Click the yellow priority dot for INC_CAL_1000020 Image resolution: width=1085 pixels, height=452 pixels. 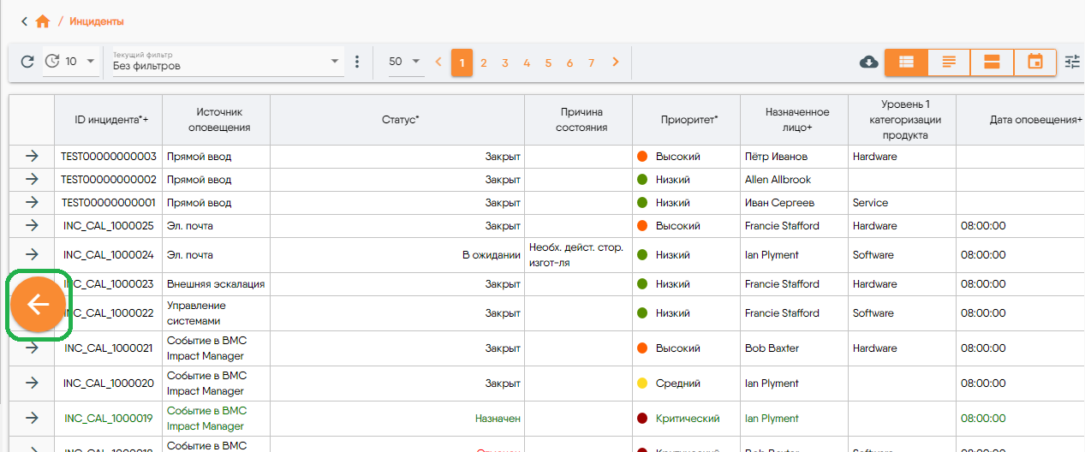[642, 384]
